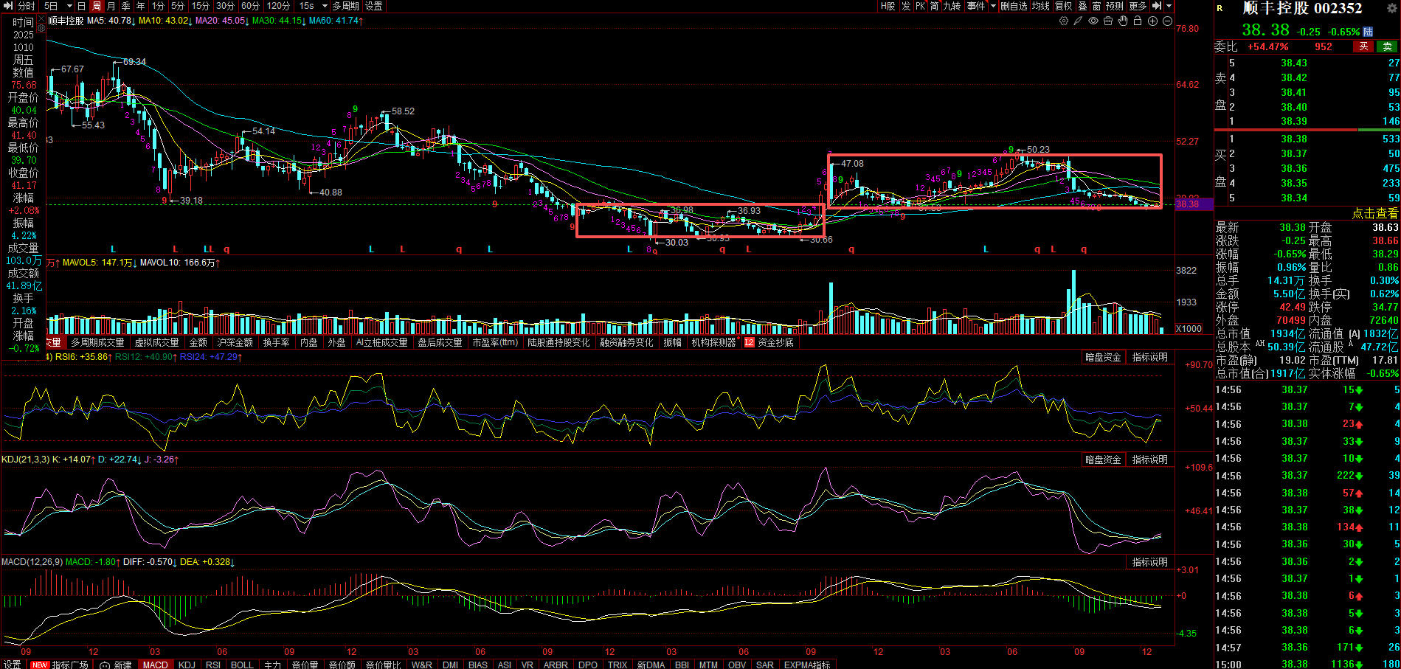The height and width of the screenshot is (669, 1401).
Task: Open the 事件 events menu
Action: (x=976, y=6)
